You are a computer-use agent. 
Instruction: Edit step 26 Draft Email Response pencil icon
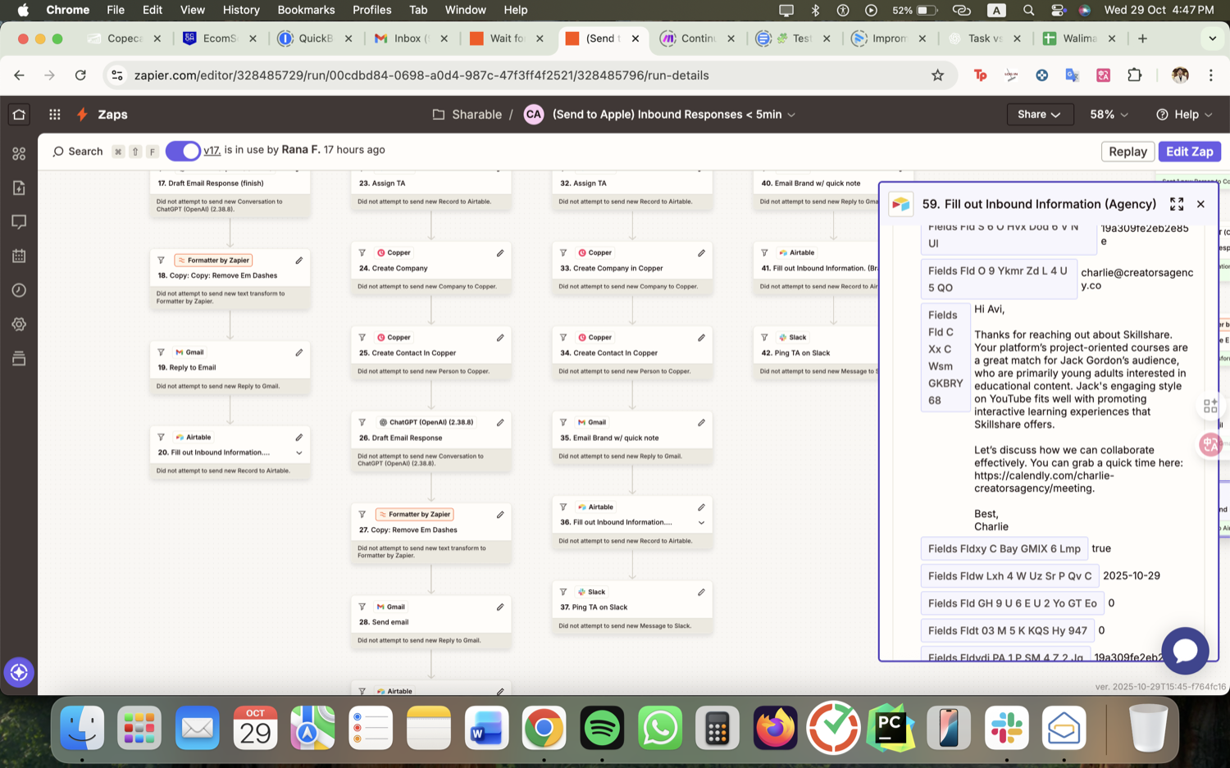tap(500, 423)
